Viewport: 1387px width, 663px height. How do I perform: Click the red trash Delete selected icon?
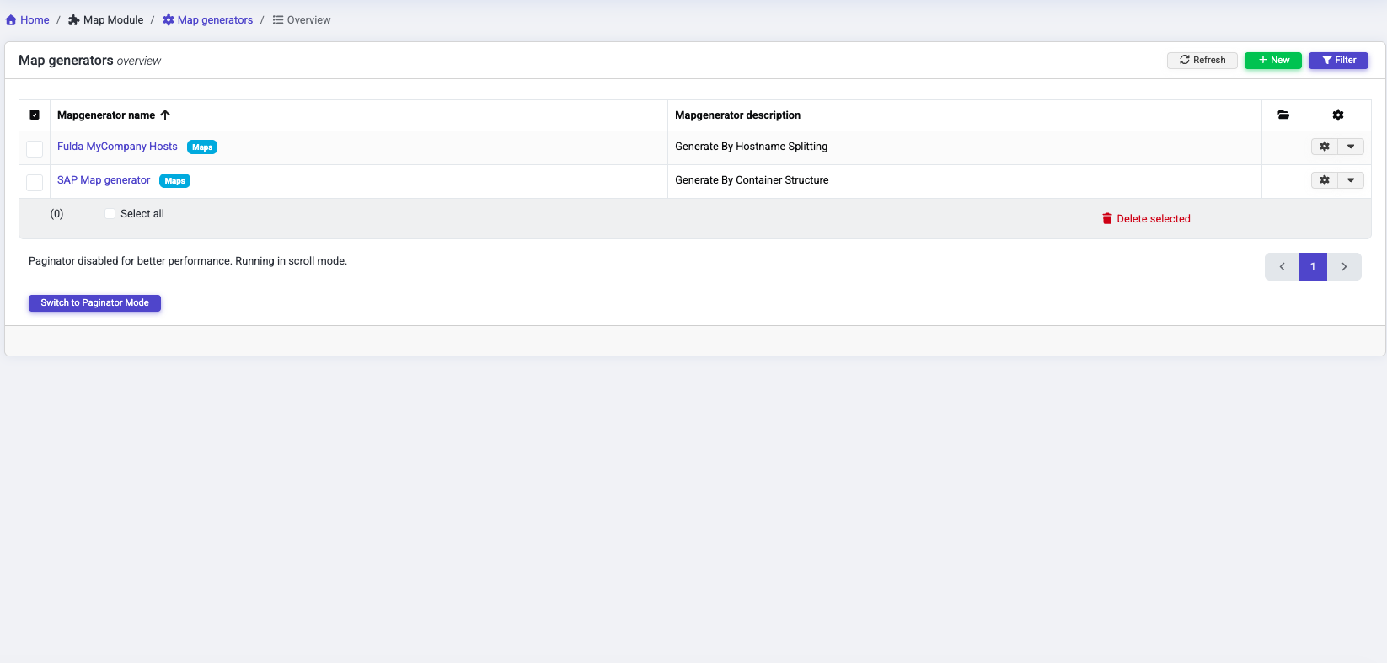(1106, 219)
